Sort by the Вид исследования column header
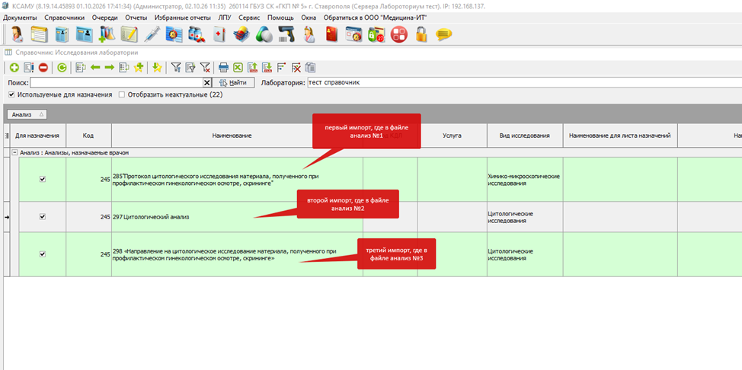 (524, 136)
